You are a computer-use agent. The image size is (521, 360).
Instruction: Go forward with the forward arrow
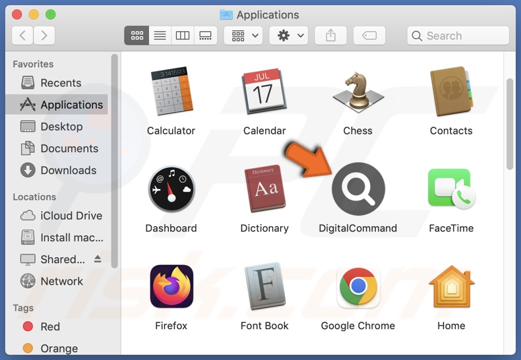coord(44,36)
